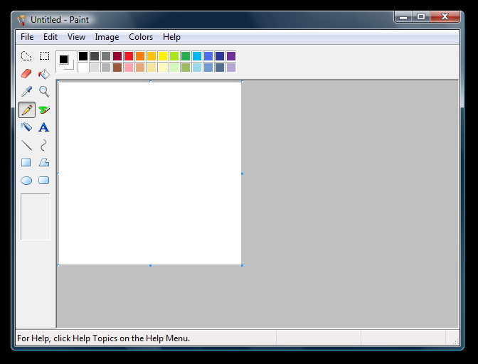This screenshot has height=364, width=478.
Task: Pick the Airbrush spray tool
Action: coord(26,127)
